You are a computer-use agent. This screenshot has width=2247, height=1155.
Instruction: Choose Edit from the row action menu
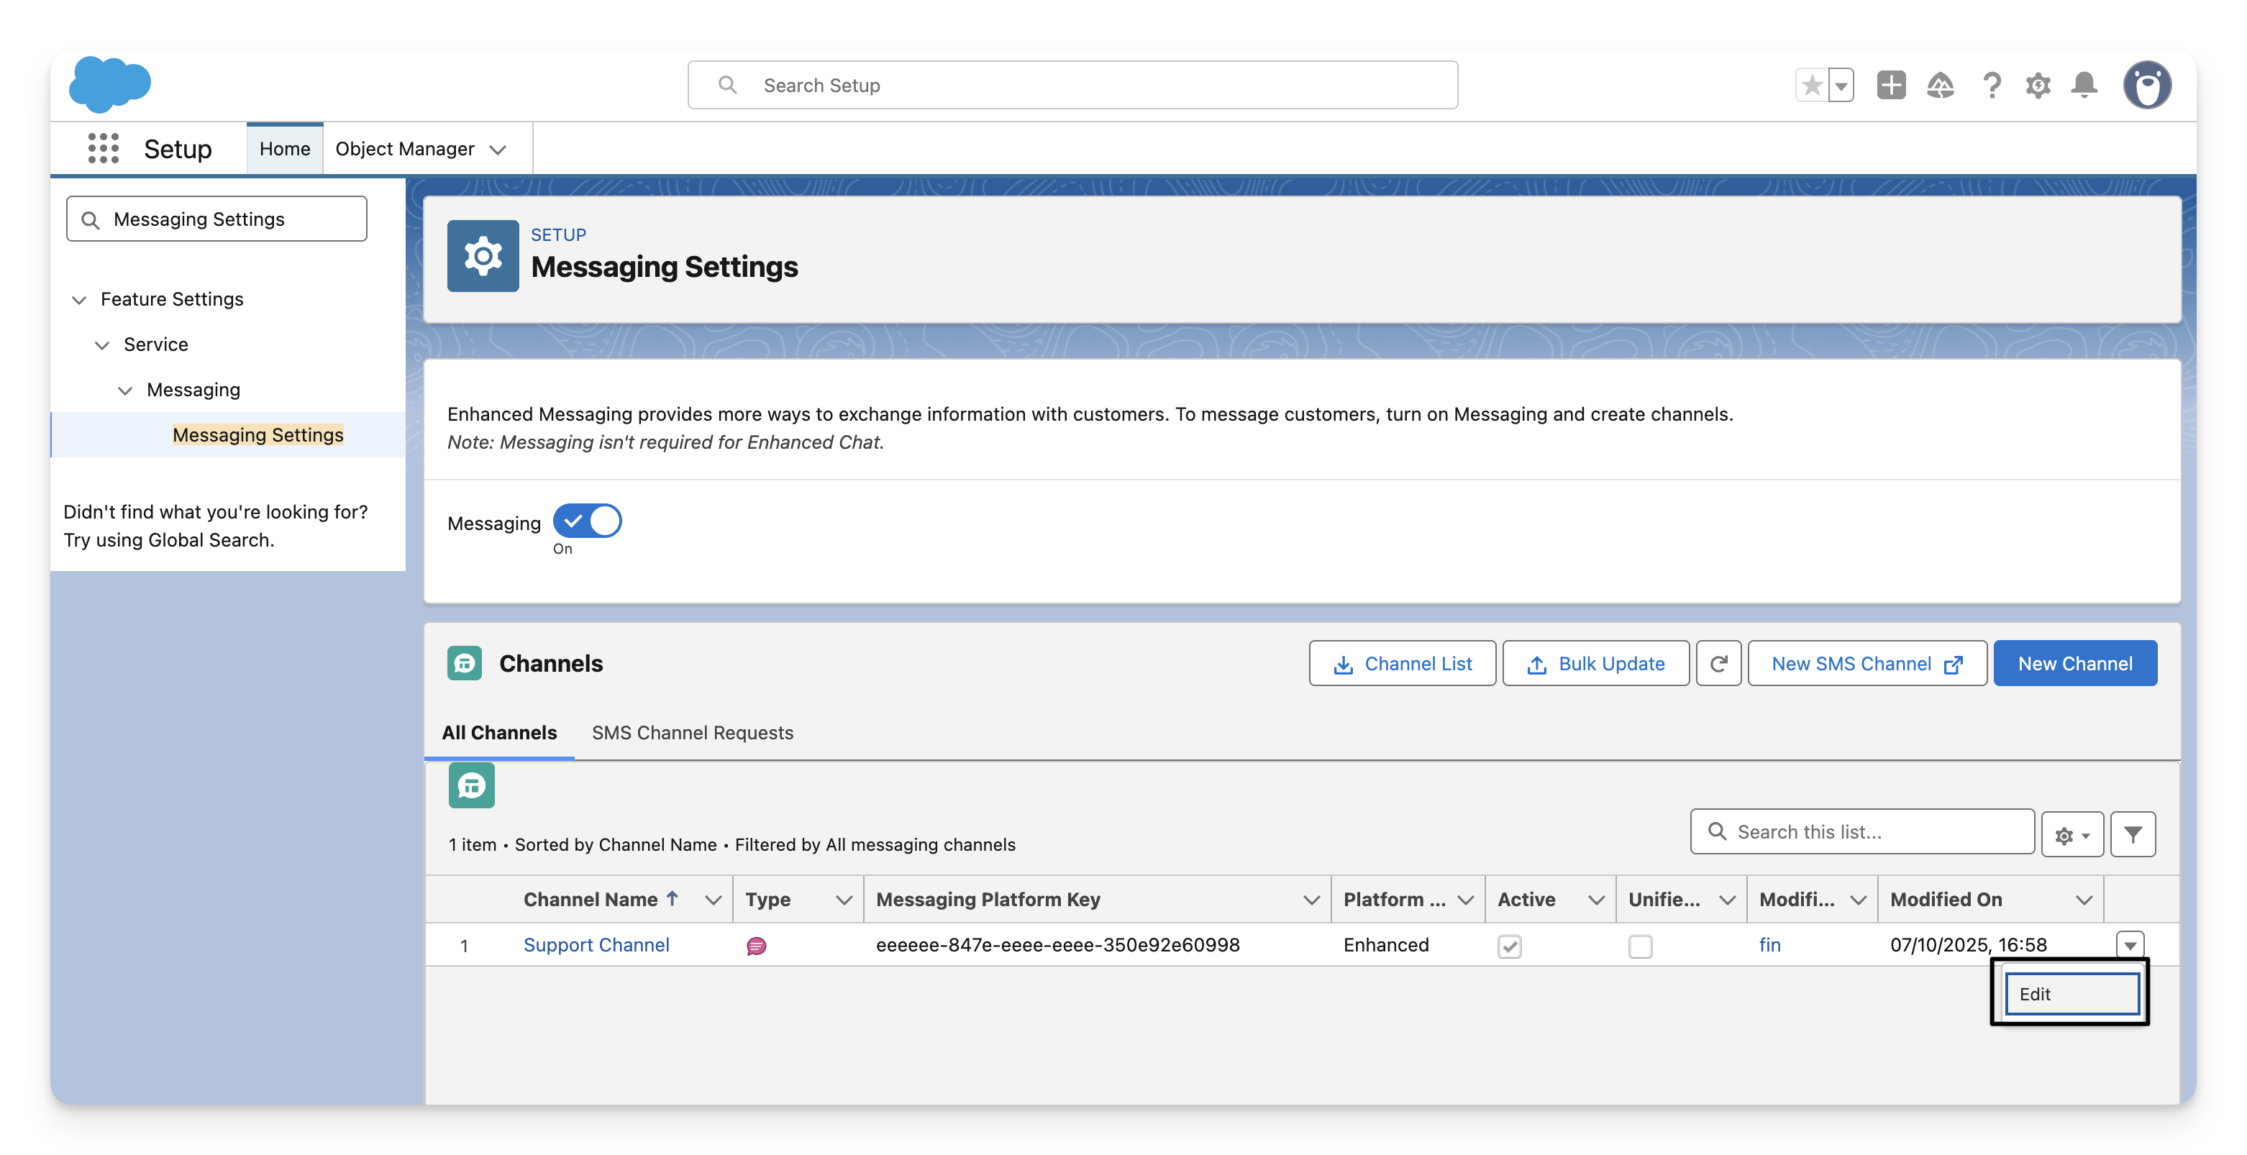click(2071, 994)
